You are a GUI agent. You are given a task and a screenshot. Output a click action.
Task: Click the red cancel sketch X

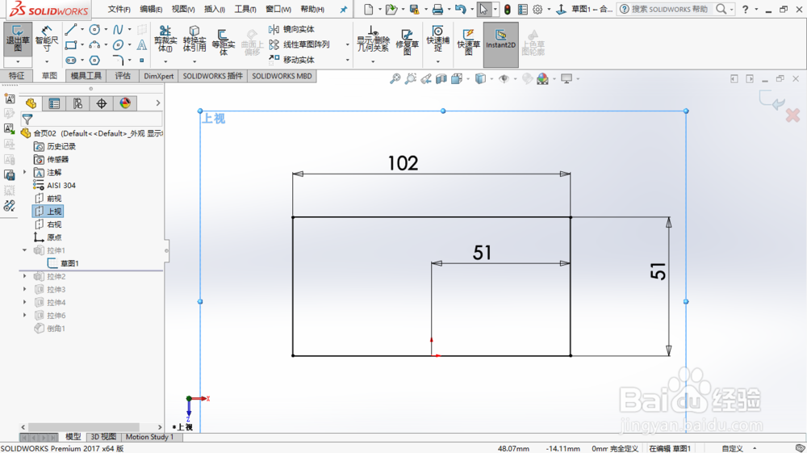pos(792,115)
